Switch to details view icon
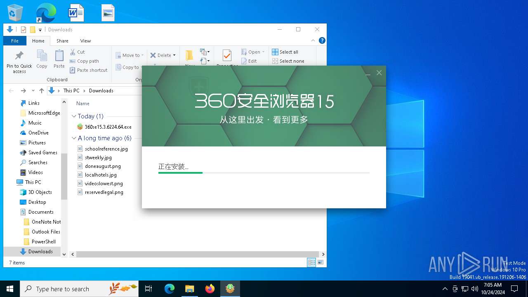The width and height of the screenshot is (528, 297). tap(311, 262)
